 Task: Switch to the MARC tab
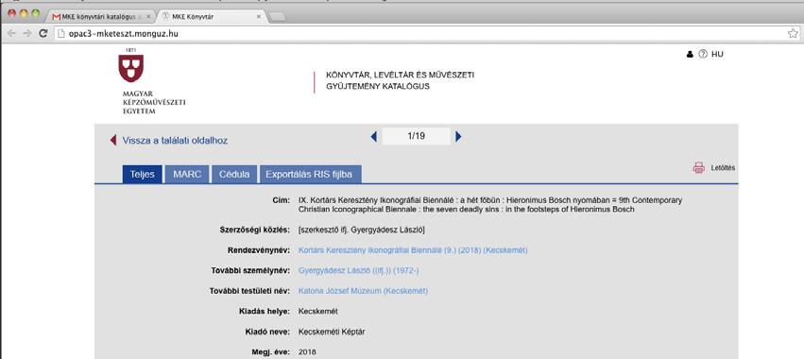point(187,175)
